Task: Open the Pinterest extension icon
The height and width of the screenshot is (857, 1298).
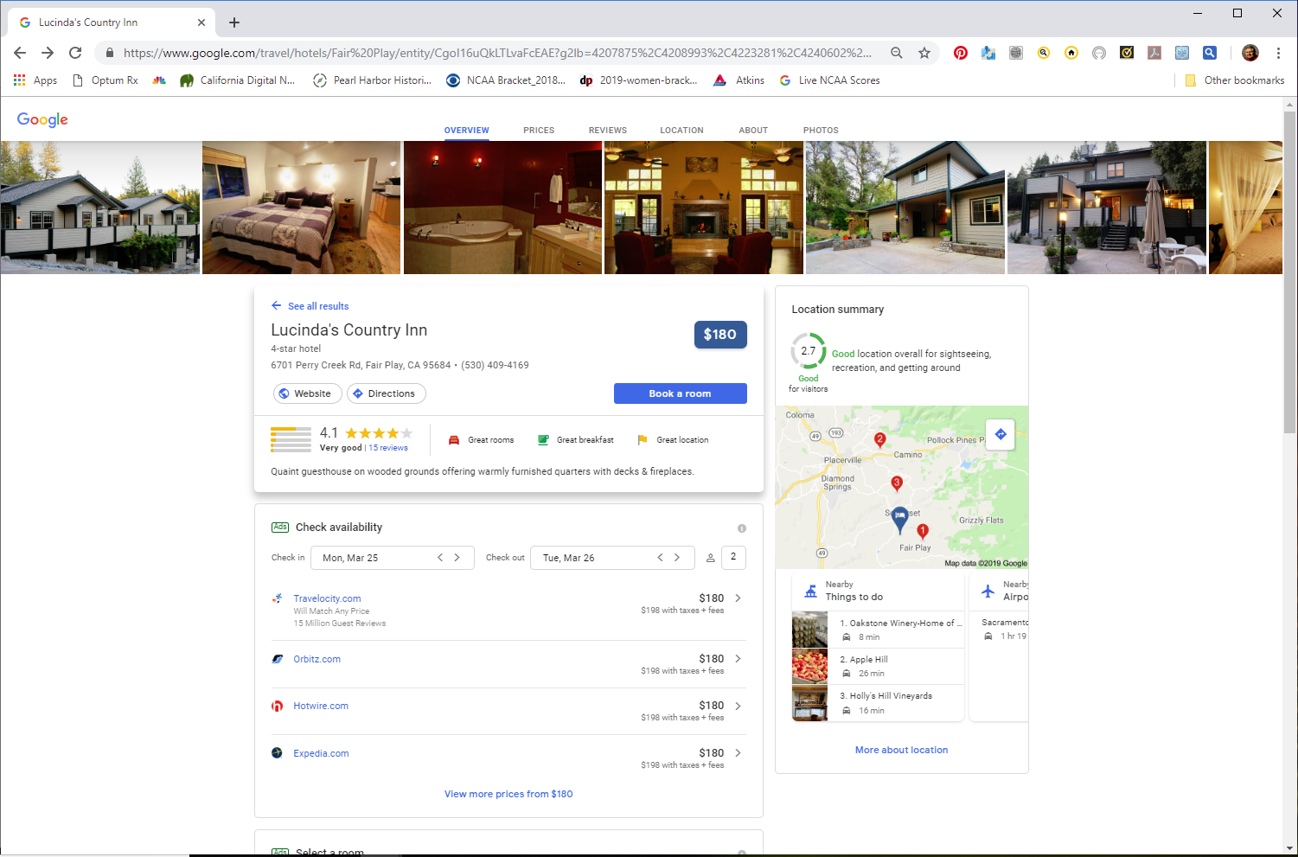Action: (961, 53)
